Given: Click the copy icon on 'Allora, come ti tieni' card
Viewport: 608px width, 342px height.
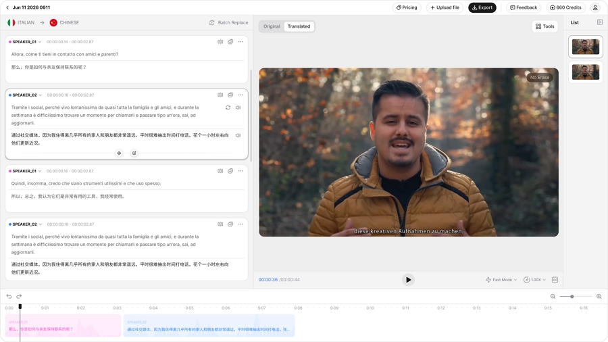Looking at the screenshot, I should click(230, 41).
